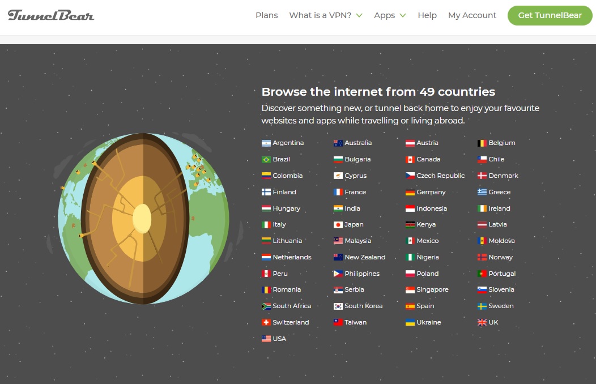Viewport: 596px width, 384px height.
Task: Click the 'Netherlands' country name
Action: tap(292, 257)
